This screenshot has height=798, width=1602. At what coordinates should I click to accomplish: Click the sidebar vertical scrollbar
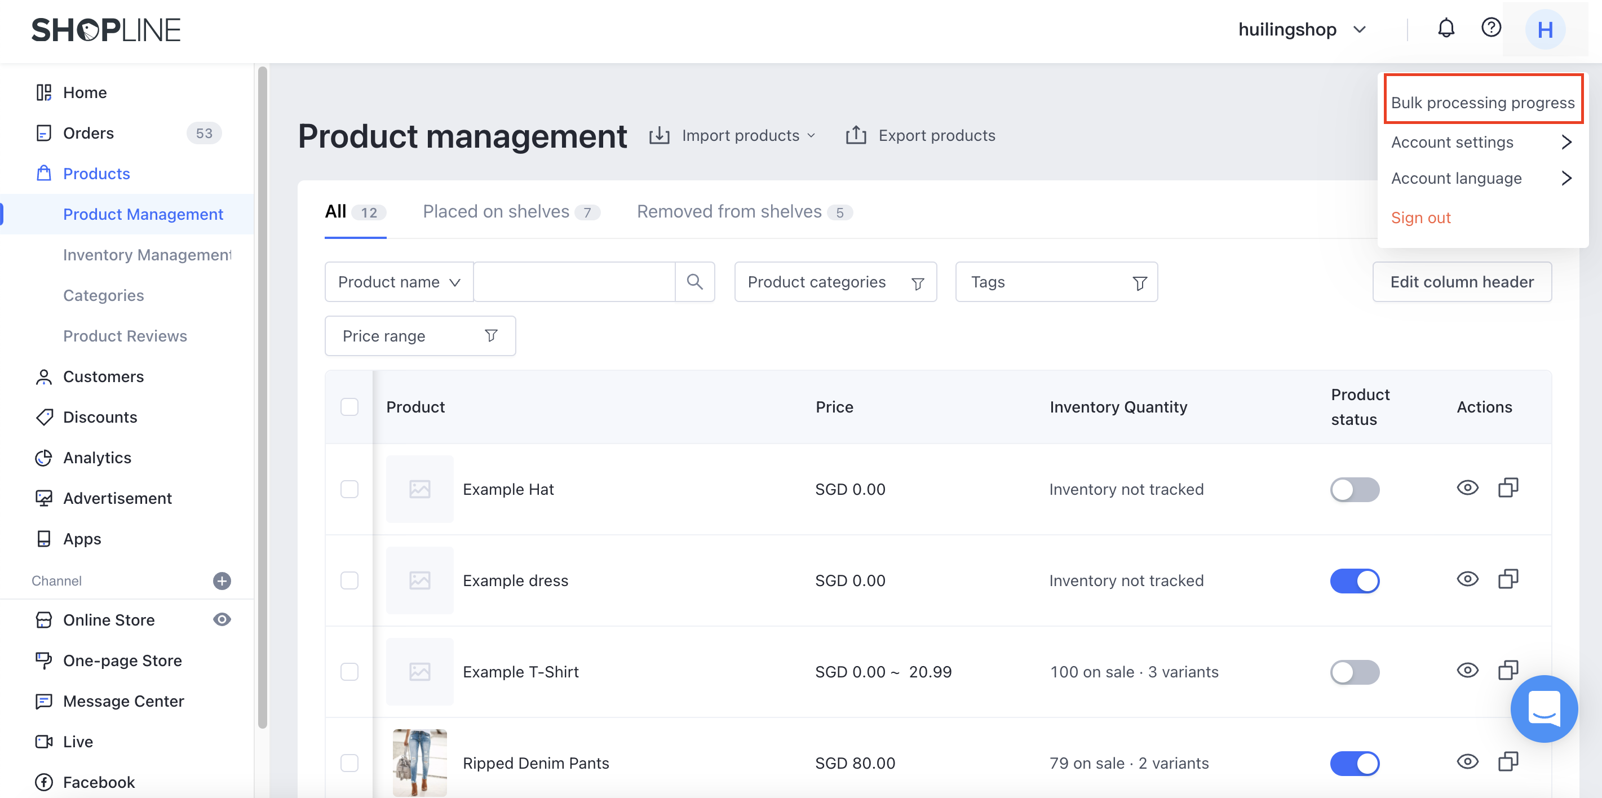tap(262, 398)
